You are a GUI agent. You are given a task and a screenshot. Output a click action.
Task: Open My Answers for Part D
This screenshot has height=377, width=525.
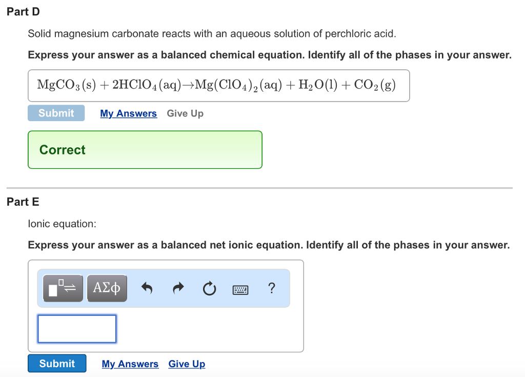pyautogui.click(x=128, y=113)
